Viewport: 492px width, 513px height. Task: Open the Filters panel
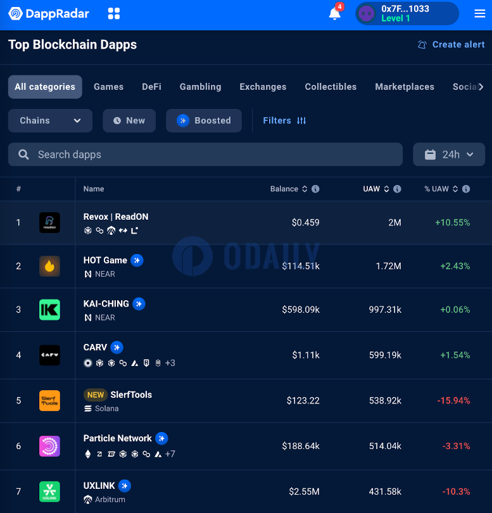point(284,121)
